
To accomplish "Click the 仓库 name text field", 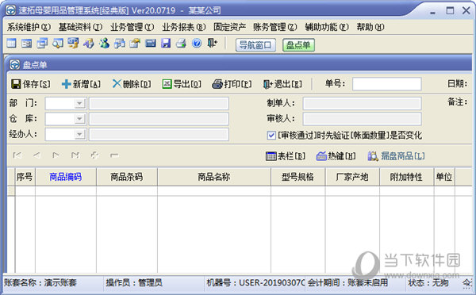I will 159,119.
